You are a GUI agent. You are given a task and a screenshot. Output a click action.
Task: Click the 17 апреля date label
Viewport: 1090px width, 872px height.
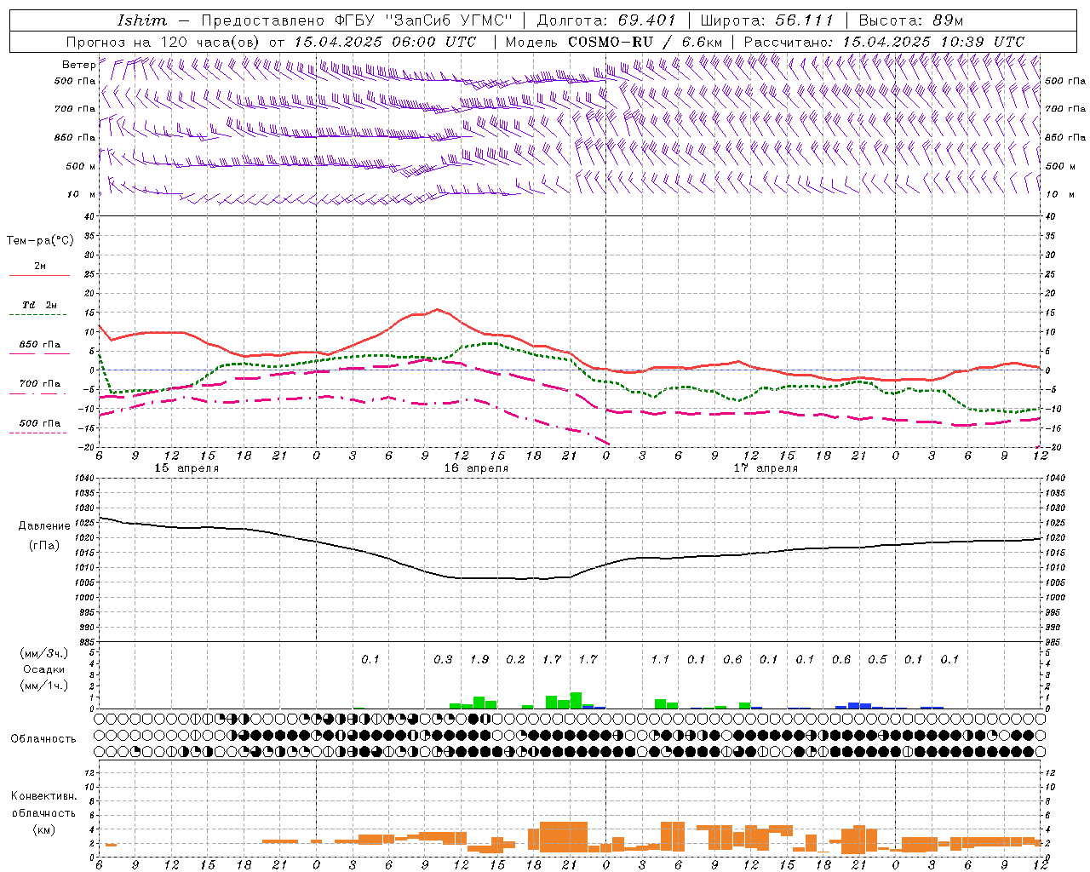pyautogui.click(x=766, y=468)
